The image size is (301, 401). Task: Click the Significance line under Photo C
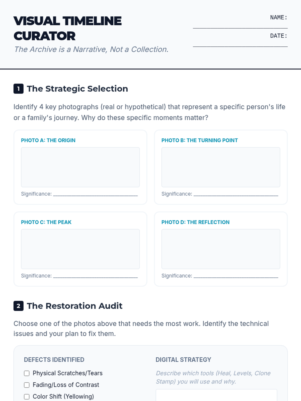pyautogui.click(x=95, y=276)
